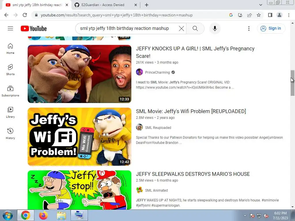Screen dimensions: 295x221
Task: Open Firefox from the taskbar
Action: coord(44,215)
